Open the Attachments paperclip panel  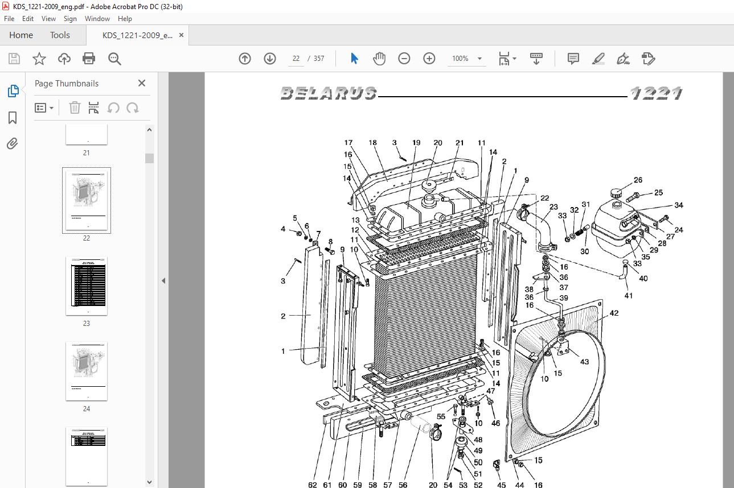[x=13, y=143]
